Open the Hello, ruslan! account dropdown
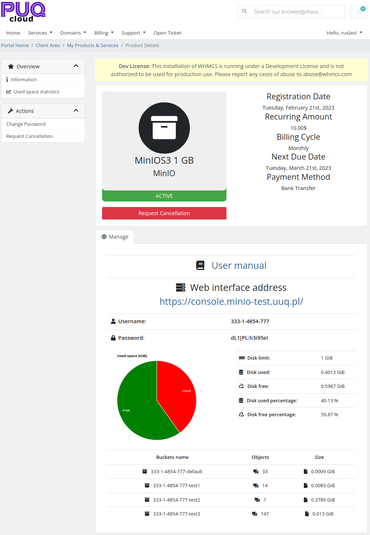This screenshot has height=535, width=370. tap(344, 33)
